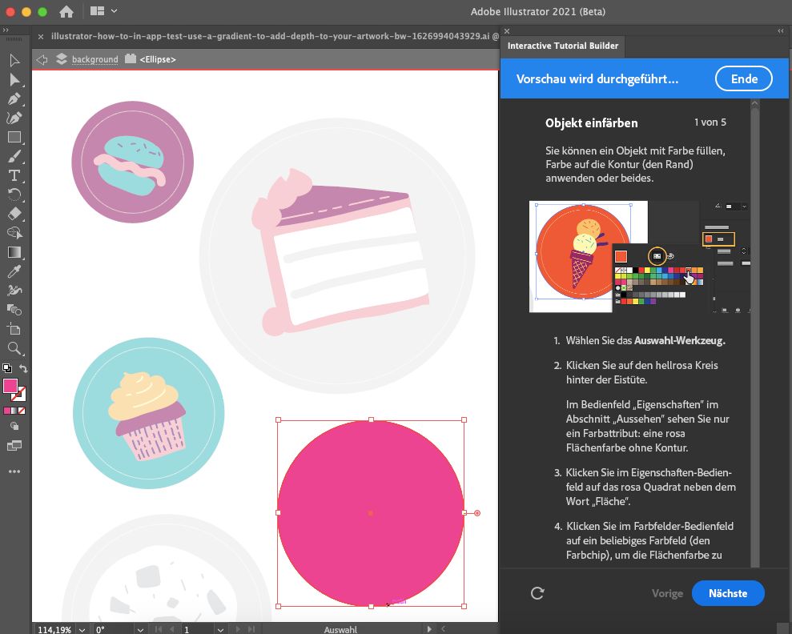Collapse the tutorial panel with double-arrow
The width and height of the screenshot is (792, 634).
[781, 30]
